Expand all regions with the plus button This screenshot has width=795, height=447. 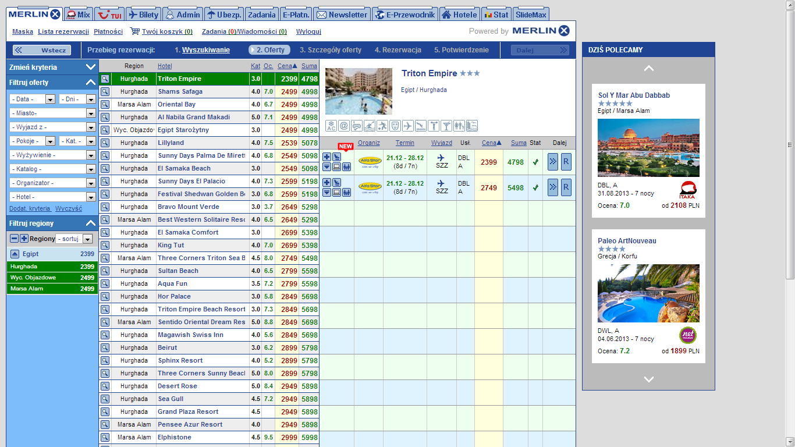[24, 239]
